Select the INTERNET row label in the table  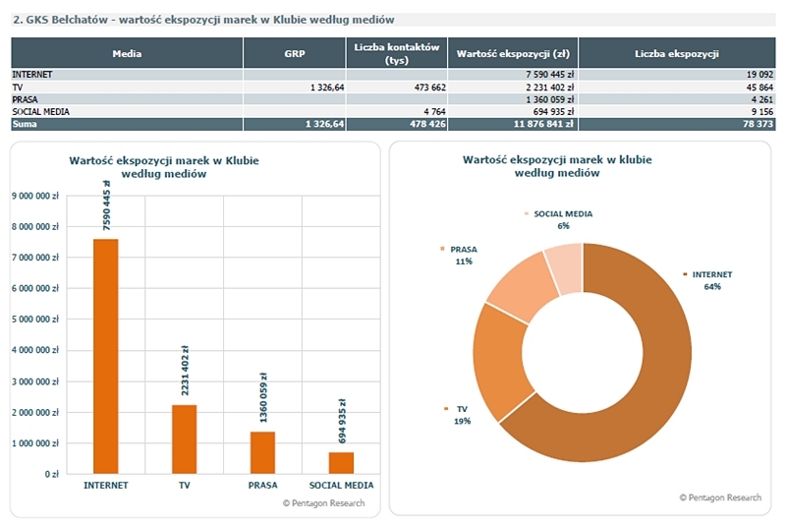(x=32, y=74)
